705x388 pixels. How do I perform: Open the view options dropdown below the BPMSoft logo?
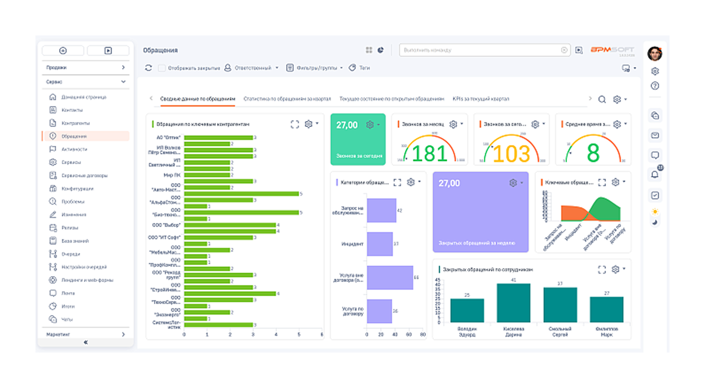pyautogui.click(x=629, y=68)
